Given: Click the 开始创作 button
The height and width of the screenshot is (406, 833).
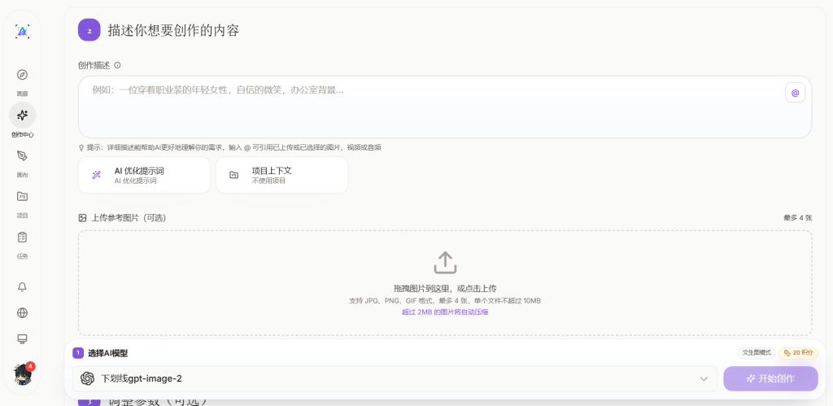Looking at the screenshot, I should pos(770,378).
